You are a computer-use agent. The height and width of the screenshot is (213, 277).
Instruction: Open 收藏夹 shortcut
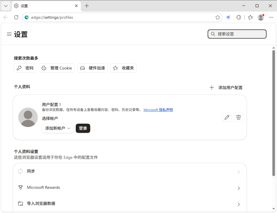tap(123, 68)
